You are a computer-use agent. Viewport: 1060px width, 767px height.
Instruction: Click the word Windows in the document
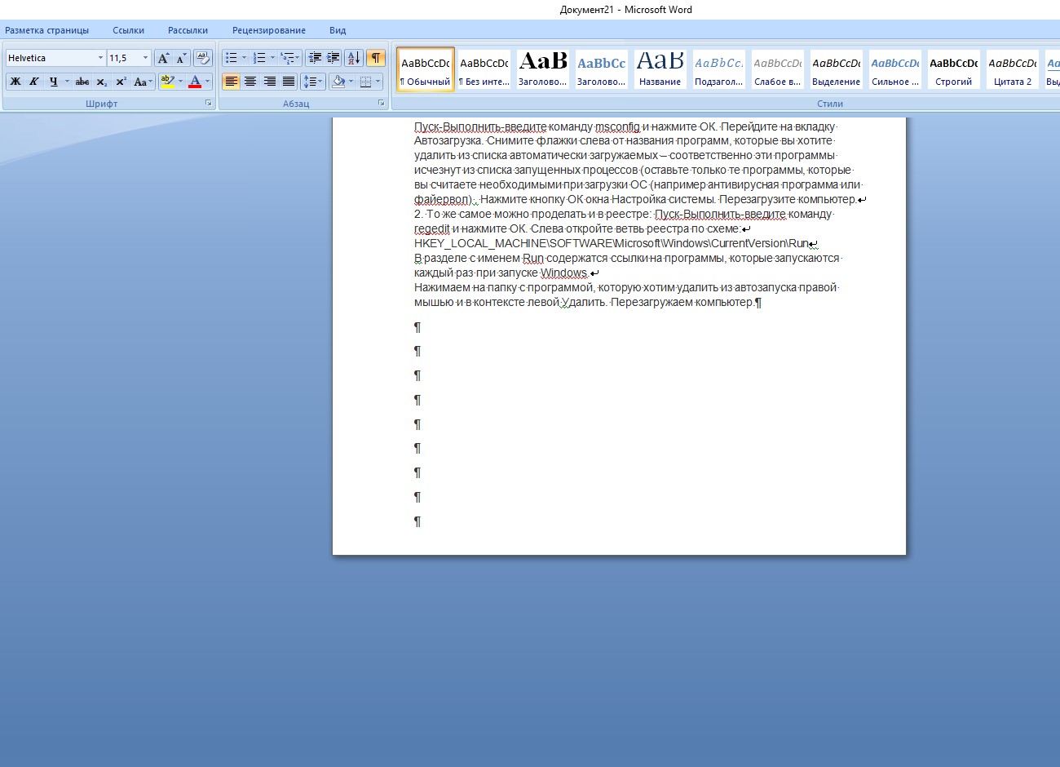[563, 273]
